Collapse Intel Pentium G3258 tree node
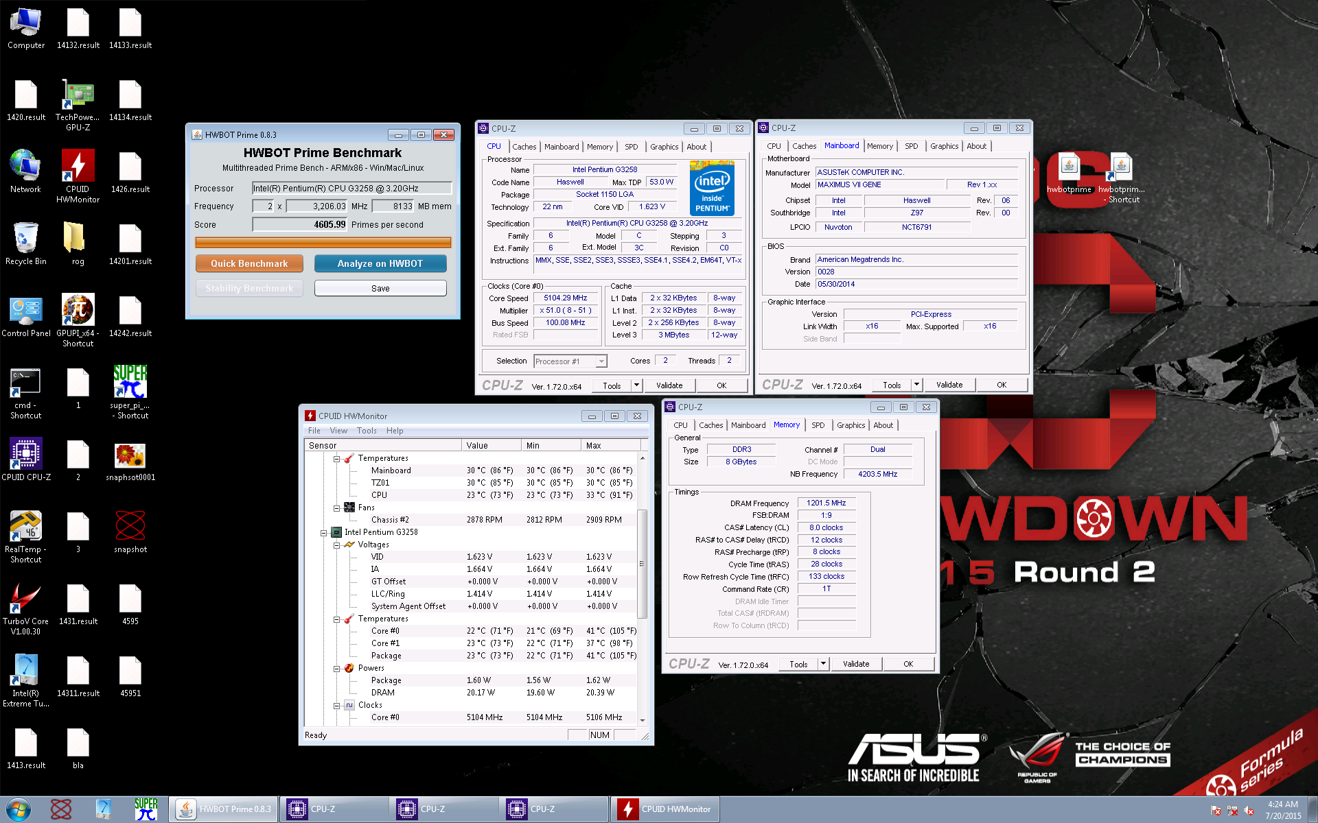The height and width of the screenshot is (823, 1318). [324, 532]
